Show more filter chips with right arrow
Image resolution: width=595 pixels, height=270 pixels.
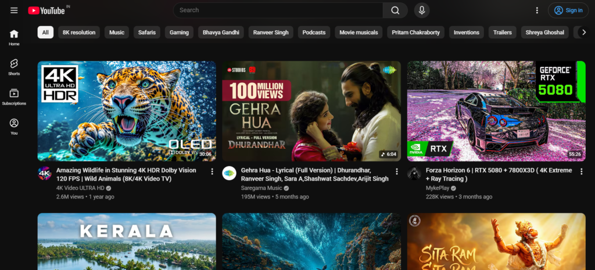[584, 33]
